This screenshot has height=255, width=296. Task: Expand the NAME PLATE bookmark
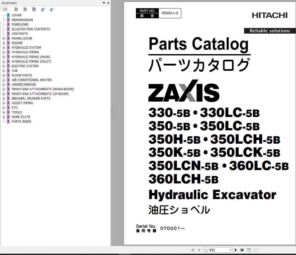4,117
